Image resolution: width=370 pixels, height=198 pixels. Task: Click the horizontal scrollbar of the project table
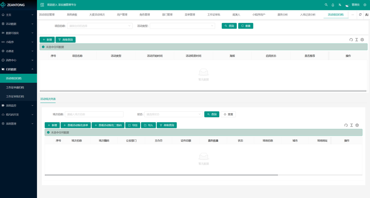point(203,91)
